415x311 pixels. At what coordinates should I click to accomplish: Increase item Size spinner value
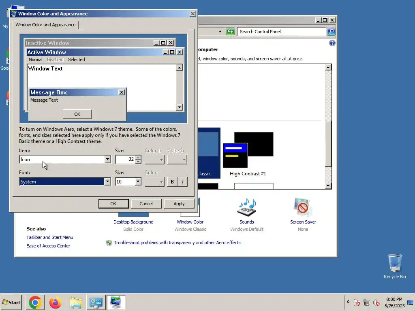tap(138, 158)
